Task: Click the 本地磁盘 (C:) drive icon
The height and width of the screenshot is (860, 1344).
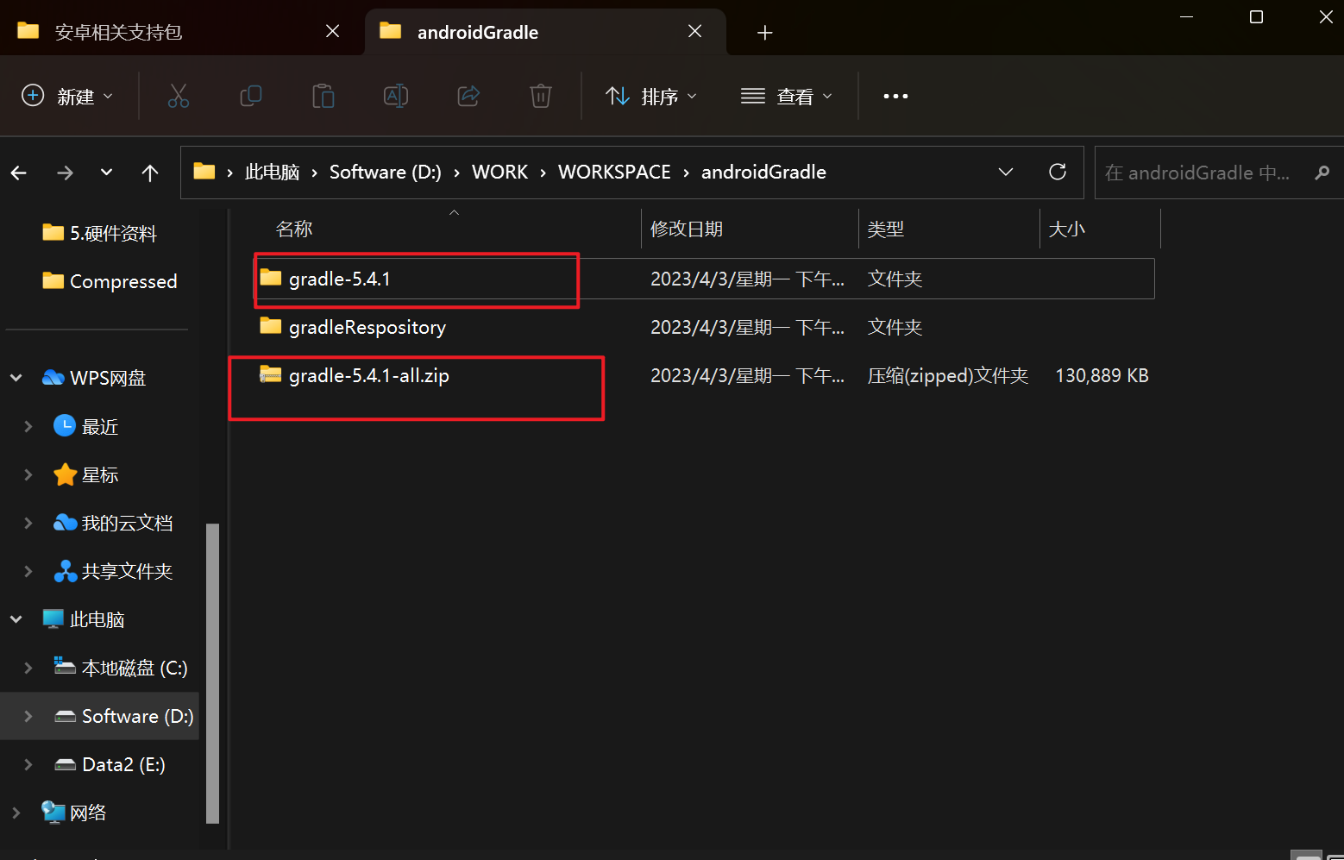Action: coord(65,665)
